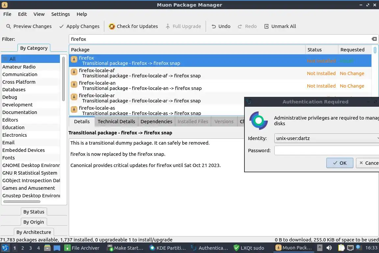Click the eject removable media tray icon

[x=319, y=248]
